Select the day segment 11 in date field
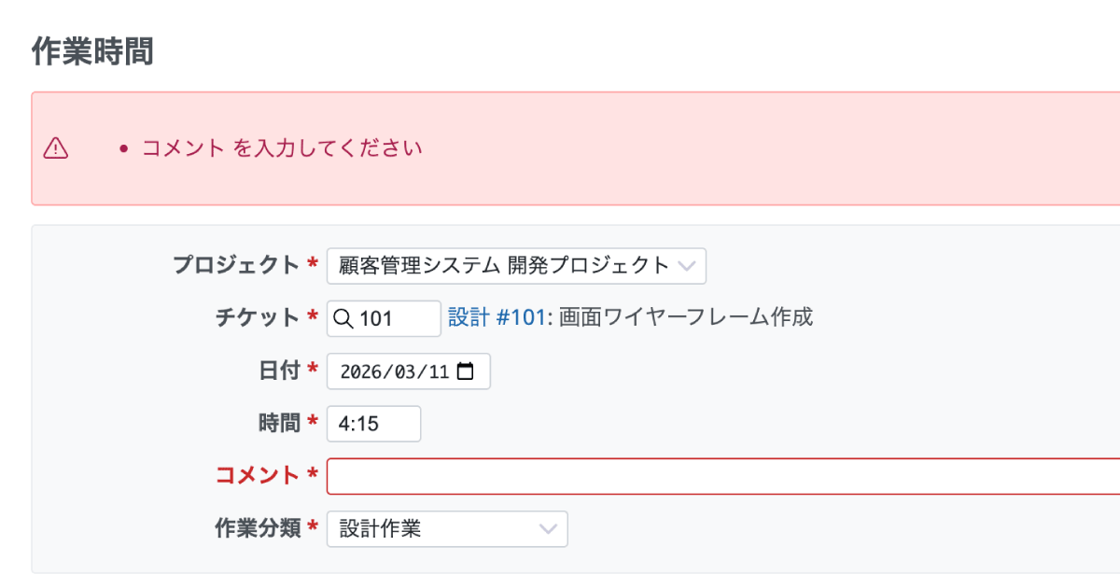This screenshot has height=588, width=1120. click(x=438, y=371)
